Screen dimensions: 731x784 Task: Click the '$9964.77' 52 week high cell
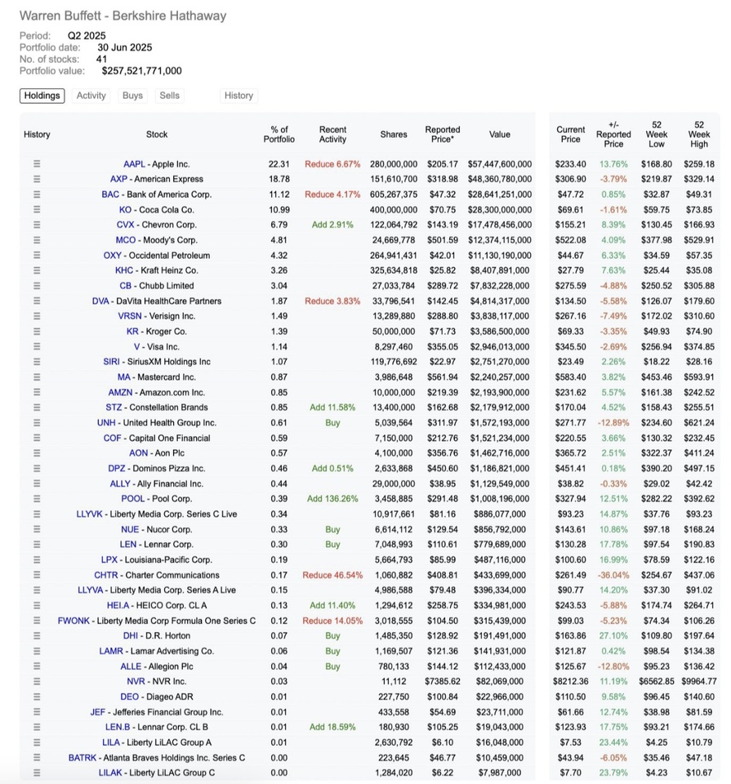(699, 681)
